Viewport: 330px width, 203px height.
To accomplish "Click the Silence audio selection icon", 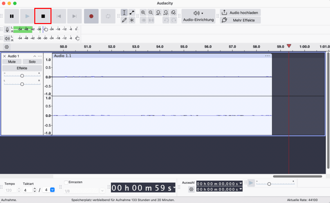I will 151,20.
